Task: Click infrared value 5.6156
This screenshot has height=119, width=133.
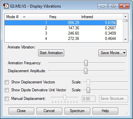Action: pos(110,23)
